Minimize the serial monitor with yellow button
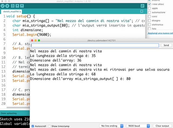Screen dimensions: 173x128 pos(35,41)
